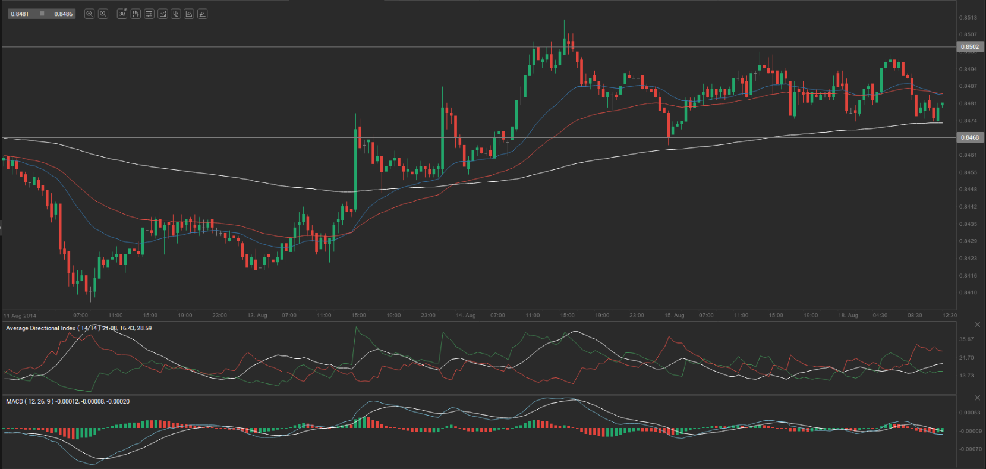Click the 18. Aug date on time axis

848,316
